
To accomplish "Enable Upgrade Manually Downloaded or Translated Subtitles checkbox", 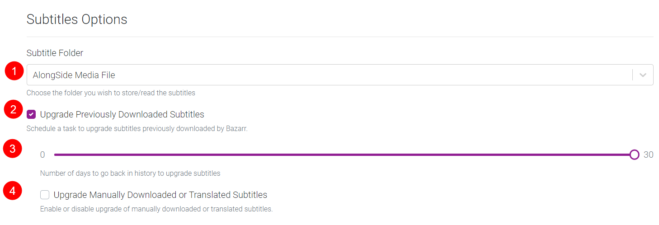I will 45,195.
